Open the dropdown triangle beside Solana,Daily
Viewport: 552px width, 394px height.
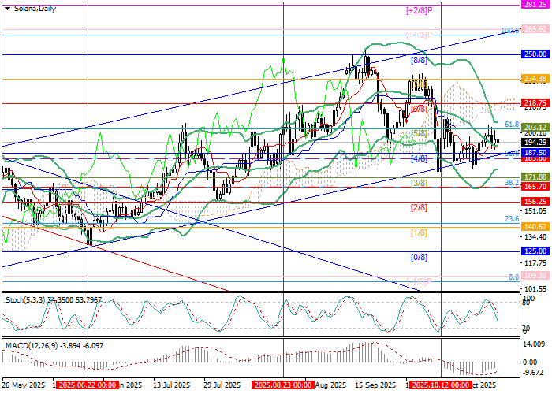[7, 9]
